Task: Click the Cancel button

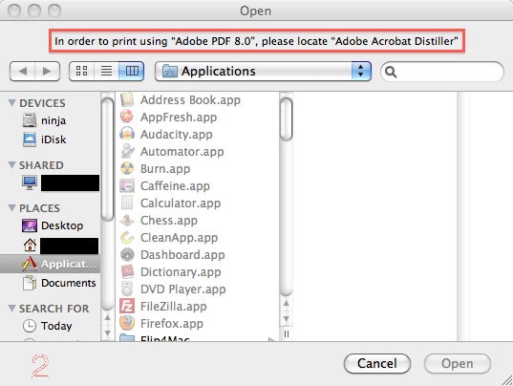Action: pyautogui.click(x=377, y=363)
